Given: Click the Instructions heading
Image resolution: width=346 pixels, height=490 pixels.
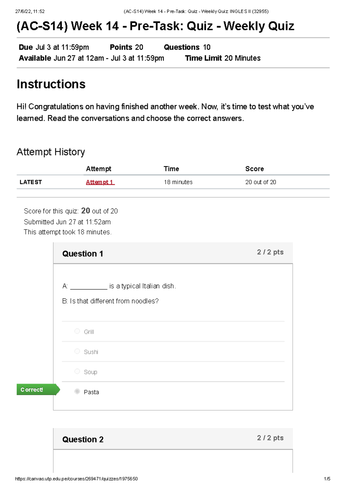Looking at the screenshot, I should tap(51, 84).
